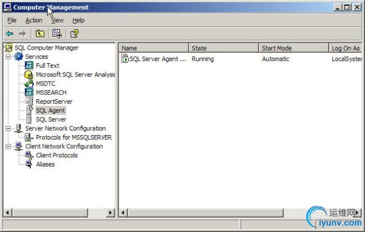Click the SQL Computer Manager root icon

tap(9, 48)
